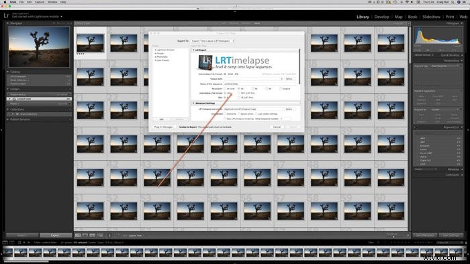This screenshot has height=264, width=470.
Task: Toggle the sort direction icon
Action: (117, 236)
